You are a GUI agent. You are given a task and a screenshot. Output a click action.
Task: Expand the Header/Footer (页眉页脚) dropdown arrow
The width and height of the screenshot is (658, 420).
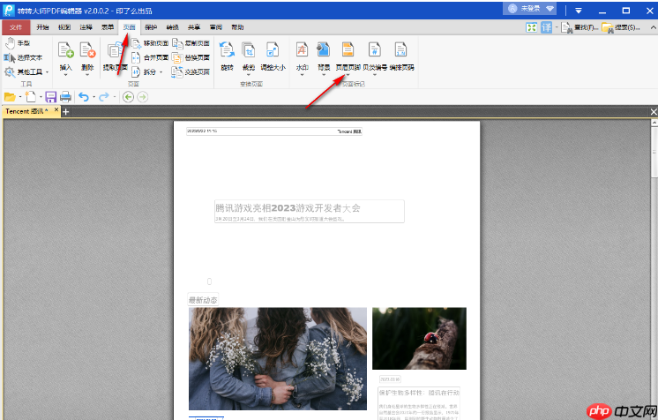pos(348,75)
